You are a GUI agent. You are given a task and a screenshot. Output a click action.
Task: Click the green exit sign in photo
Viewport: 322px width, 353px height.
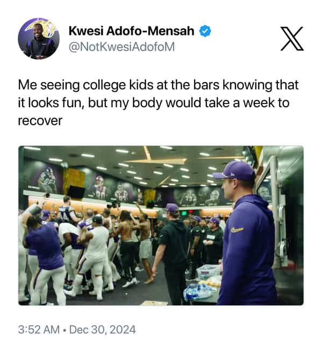click(x=184, y=213)
